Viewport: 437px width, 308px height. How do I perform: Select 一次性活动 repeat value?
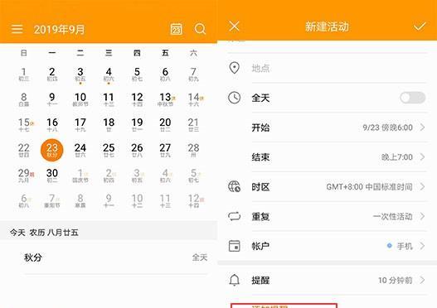[392, 216]
